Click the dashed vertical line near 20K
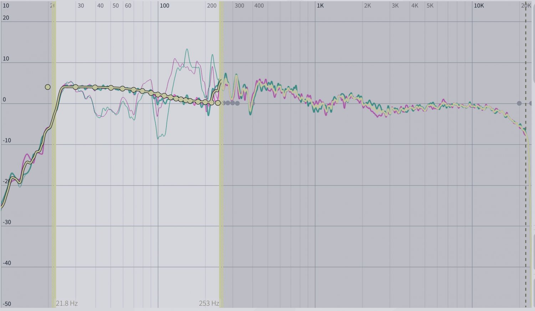Screen dimensions: 535x311 click(525, 154)
